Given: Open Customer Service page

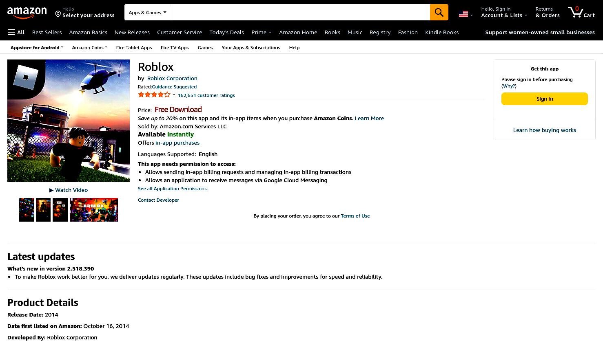Looking at the screenshot, I should point(180,32).
